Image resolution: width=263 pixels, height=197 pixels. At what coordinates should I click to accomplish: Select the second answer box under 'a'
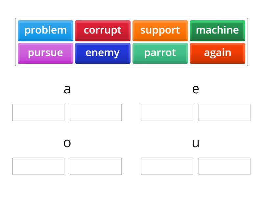(x=96, y=112)
